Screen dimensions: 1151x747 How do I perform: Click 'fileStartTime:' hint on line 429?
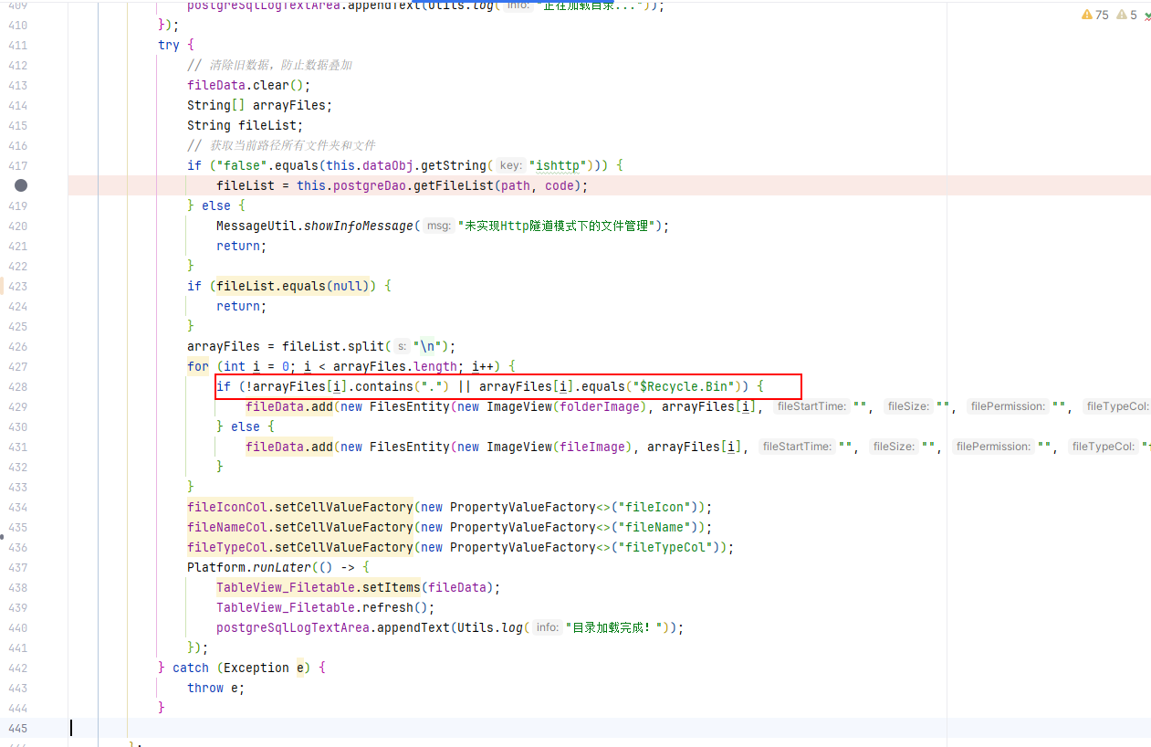(x=811, y=407)
